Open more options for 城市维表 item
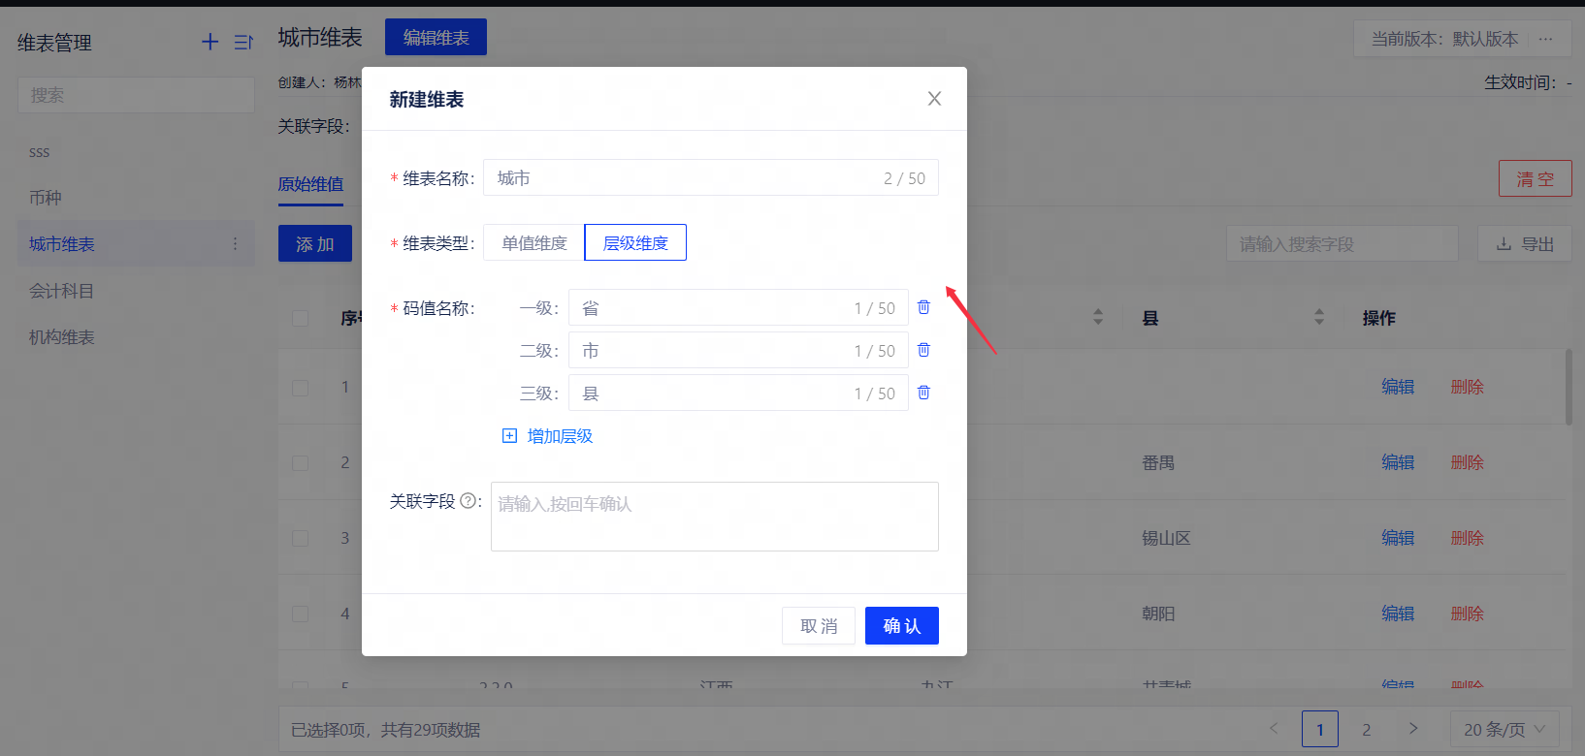 pos(235,244)
